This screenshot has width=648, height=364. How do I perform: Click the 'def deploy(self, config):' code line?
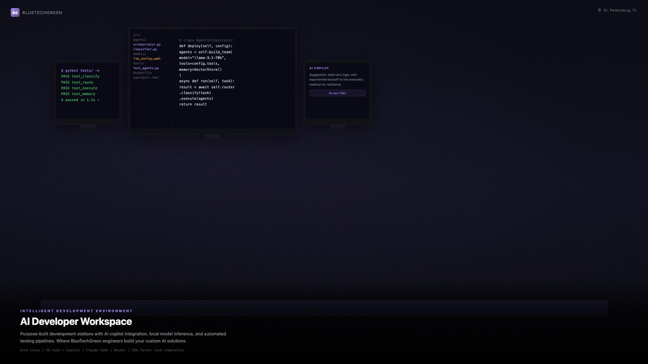206,46
